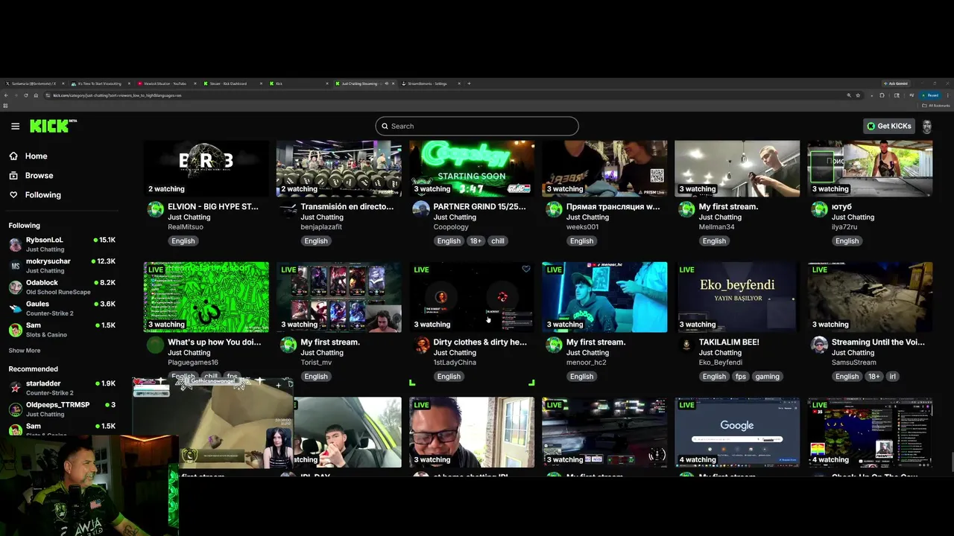This screenshot has width=954, height=536.
Task: Select the fps tag under Eko_Beyfendi
Action: coord(741,377)
